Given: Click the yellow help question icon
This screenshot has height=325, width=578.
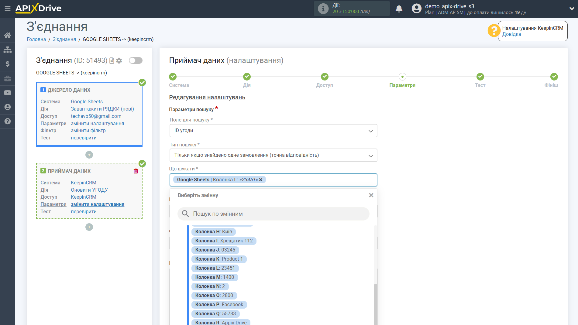Looking at the screenshot, I should (494, 30).
